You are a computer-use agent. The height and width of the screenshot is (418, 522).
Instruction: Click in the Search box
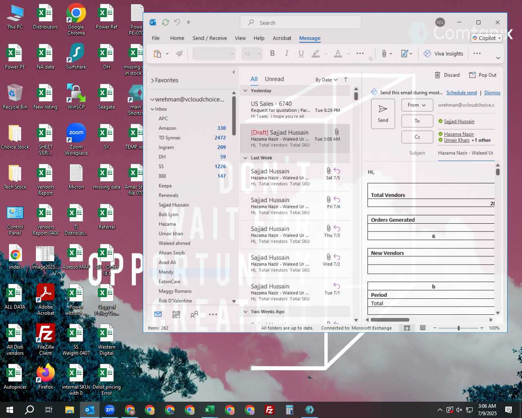(301, 22)
